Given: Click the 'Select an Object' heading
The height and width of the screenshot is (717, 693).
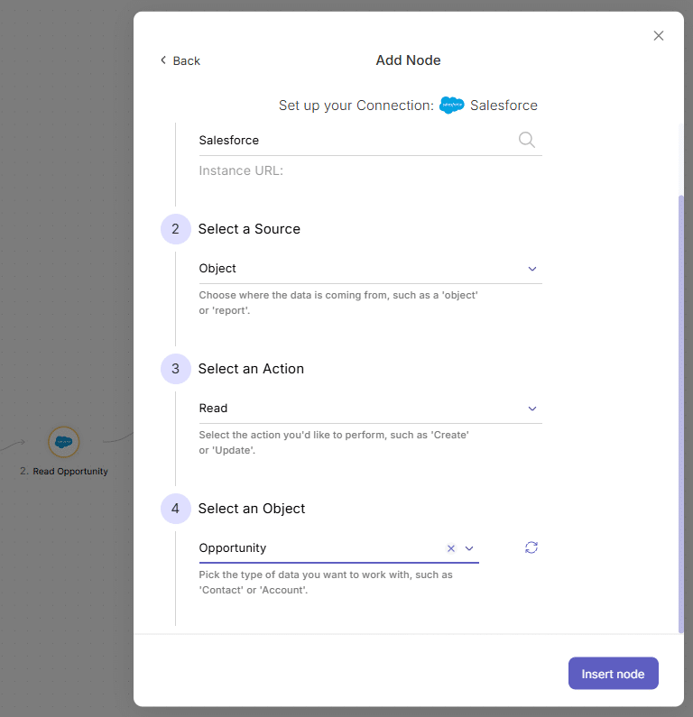Looking at the screenshot, I should click(252, 509).
